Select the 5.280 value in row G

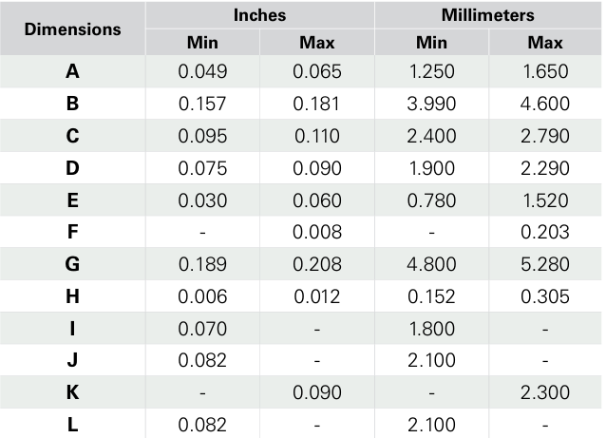(x=545, y=265)
